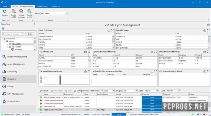Open the Start from date dropdown
This screenshot has height=116, width=211.
click(x=113, y=91)
